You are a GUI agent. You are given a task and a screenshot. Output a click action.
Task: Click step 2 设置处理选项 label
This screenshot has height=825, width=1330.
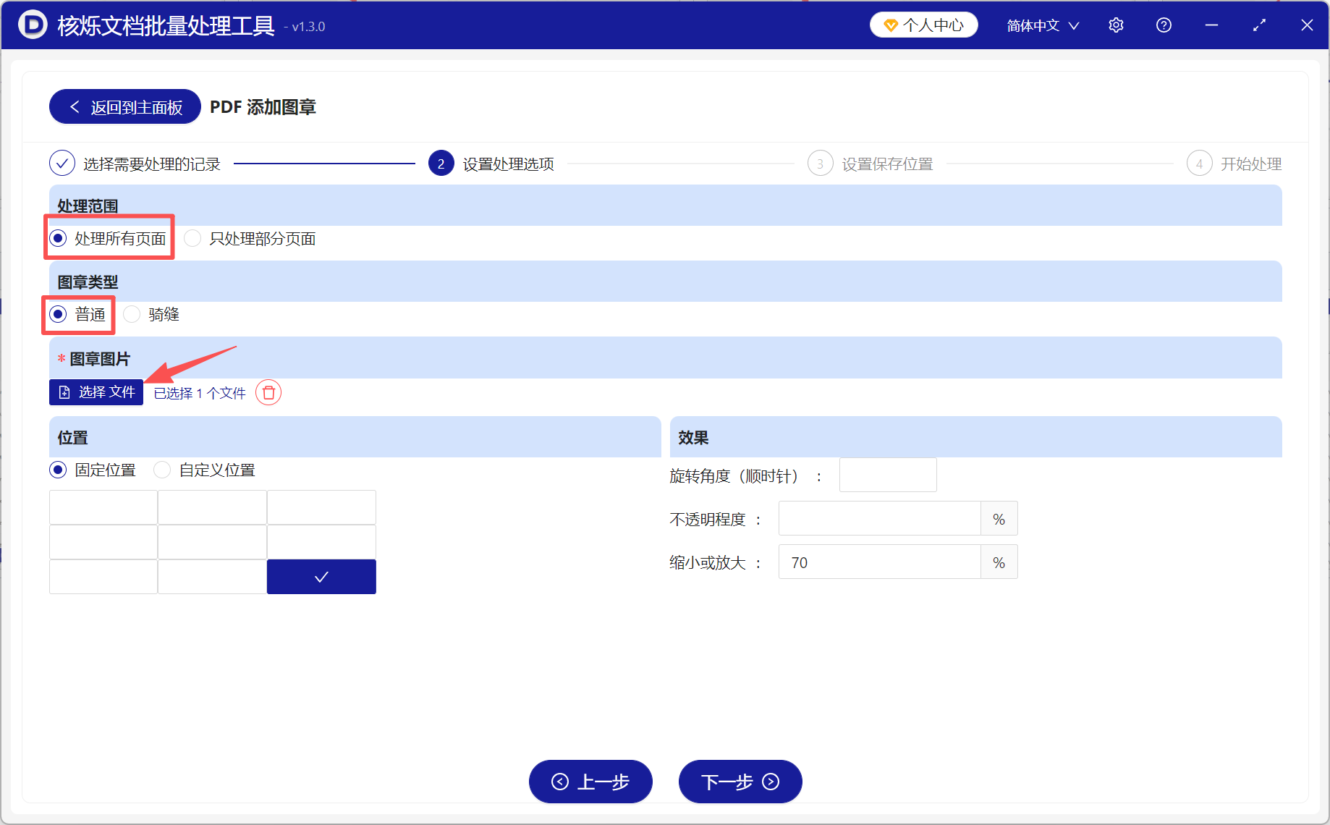(x=507, y=164)
